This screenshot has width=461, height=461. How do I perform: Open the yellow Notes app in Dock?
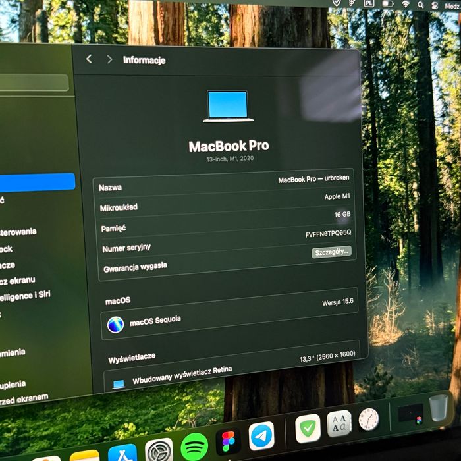[x=84, y=456]
